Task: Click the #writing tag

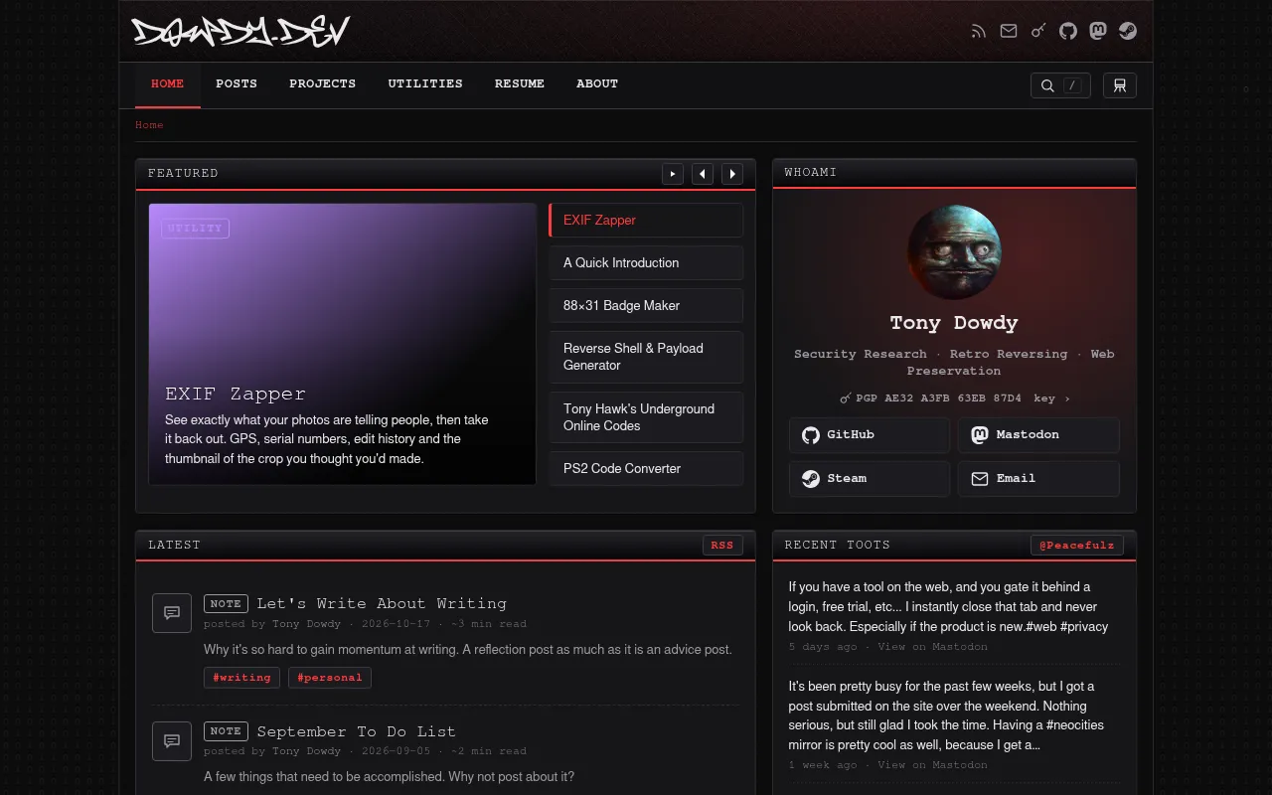Action: tap(242, 678)
